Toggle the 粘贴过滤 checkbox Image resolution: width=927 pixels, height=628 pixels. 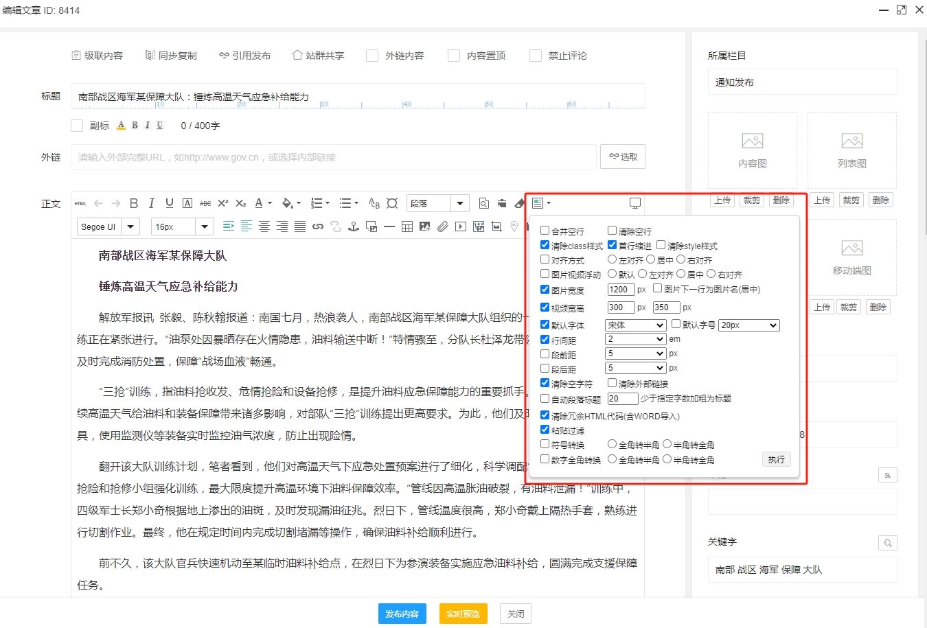point(545,430)
